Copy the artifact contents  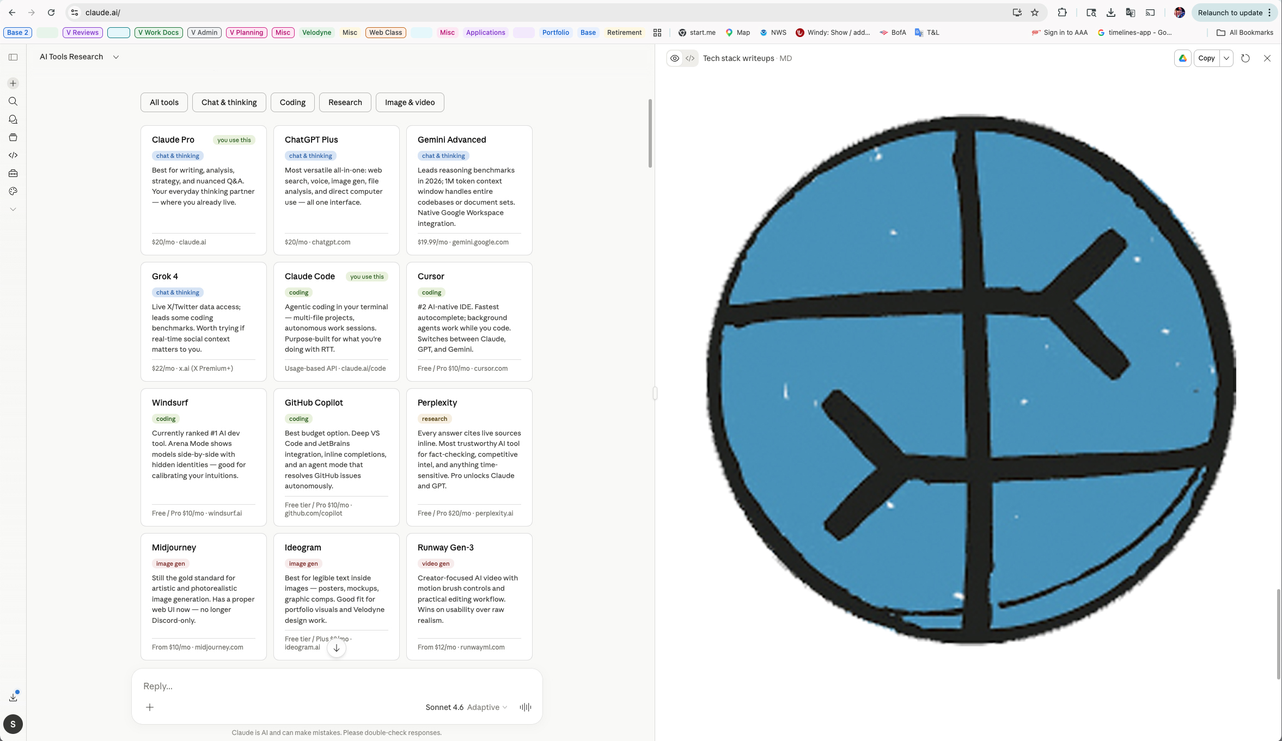(1206, 58)
